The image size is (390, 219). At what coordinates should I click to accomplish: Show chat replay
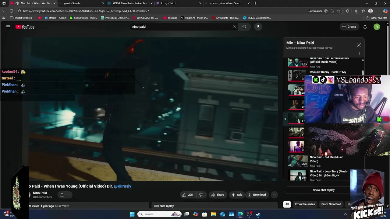324,190
